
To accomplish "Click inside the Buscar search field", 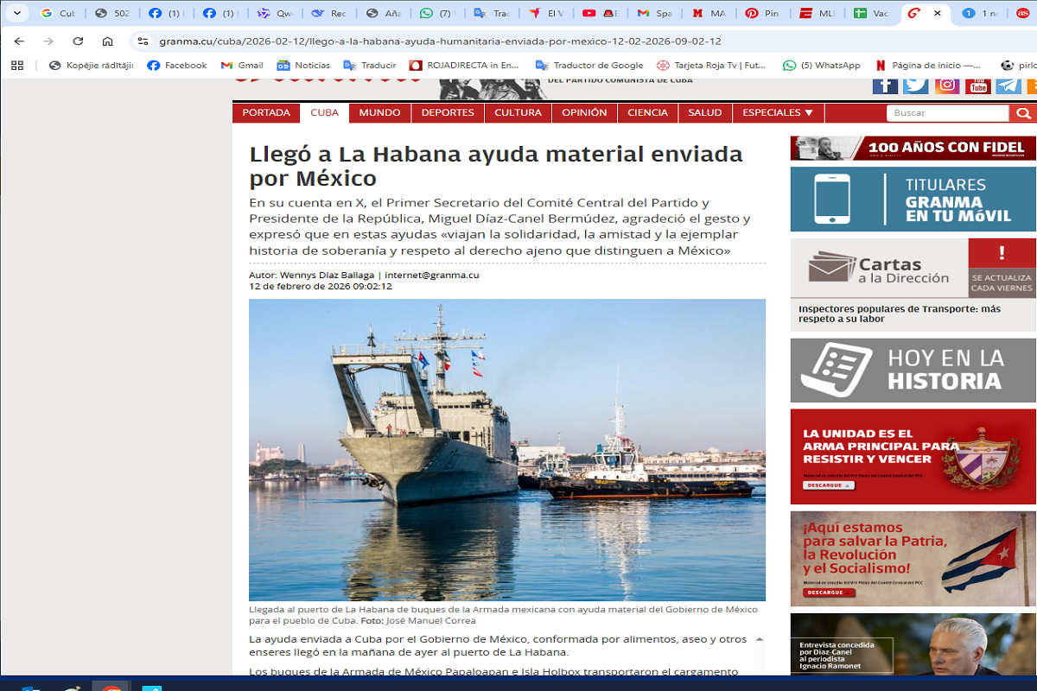I will tap(947, 112).
